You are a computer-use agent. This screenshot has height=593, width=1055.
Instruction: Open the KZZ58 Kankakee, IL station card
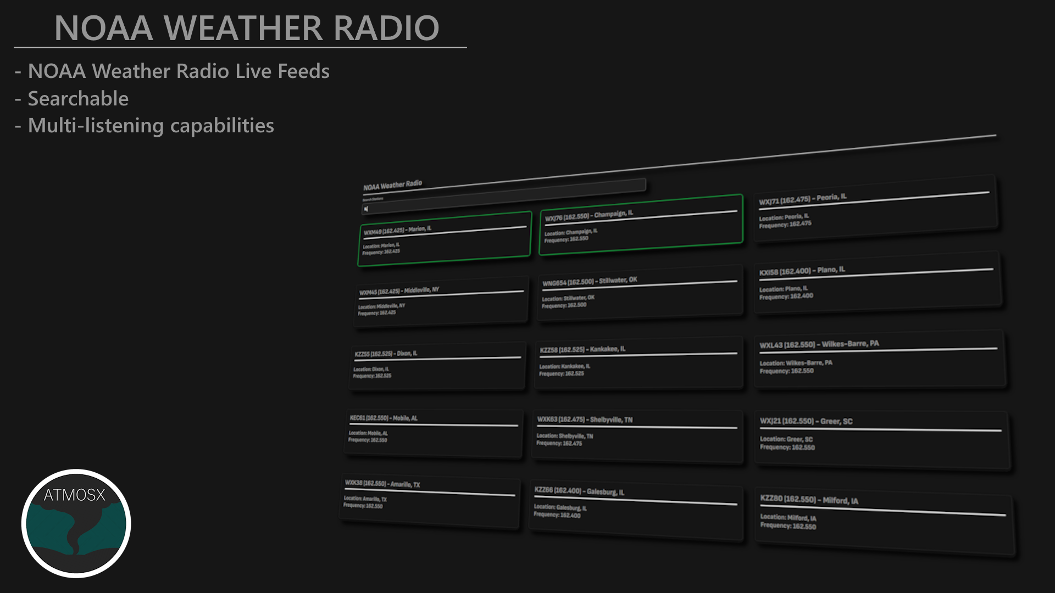(639, 362)
